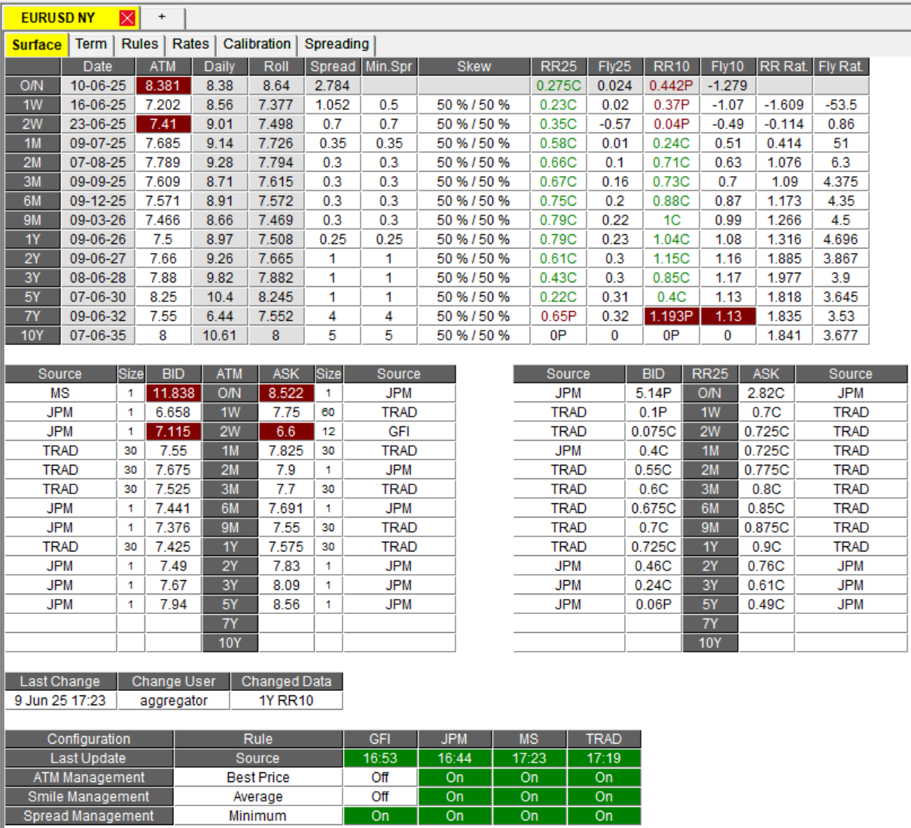Close the EURUSD NY tab

pos(127,18)
